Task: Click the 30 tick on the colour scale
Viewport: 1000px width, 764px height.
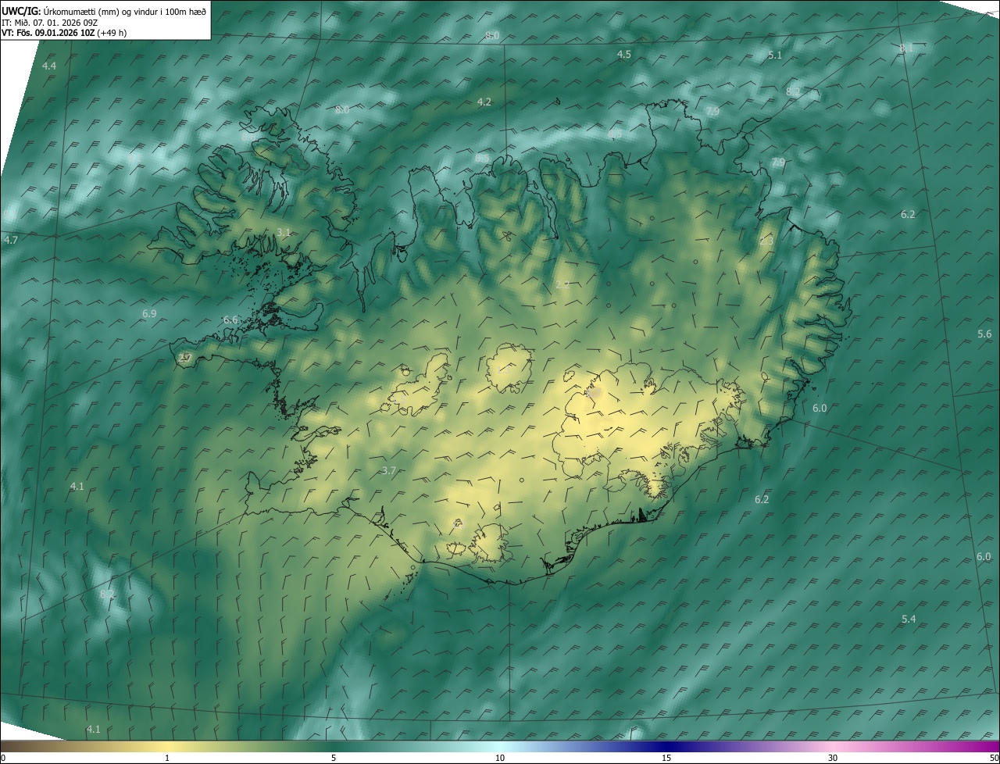Action: tap(833, 758)
